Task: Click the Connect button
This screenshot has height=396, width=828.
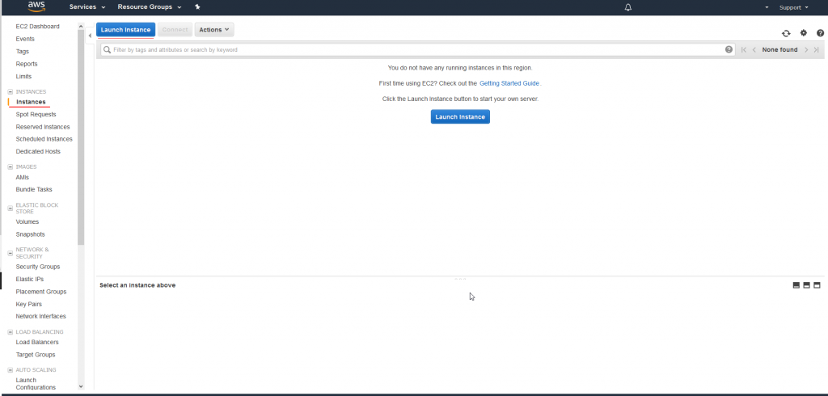Action: click(x=175, y=30)
